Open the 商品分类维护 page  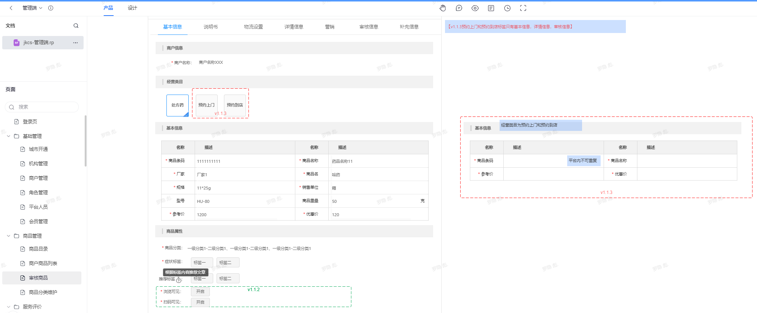[x=43, y=292]
